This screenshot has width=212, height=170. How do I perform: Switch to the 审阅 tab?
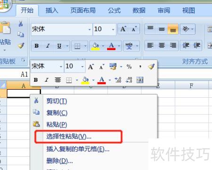pos(164,10)
